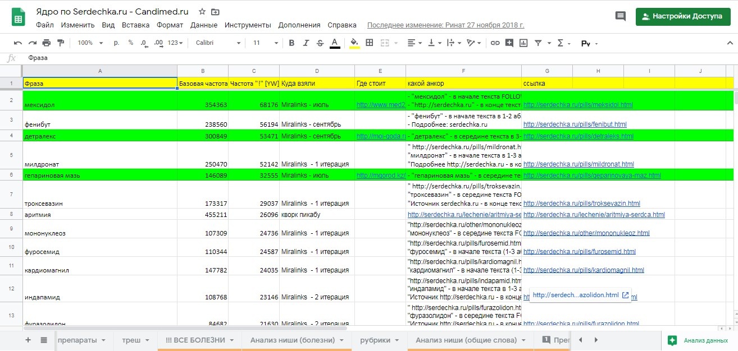Viewport: 738px width, 351px height.
Task: Open the font size dropdown
Action: click(x=265, y=43)
